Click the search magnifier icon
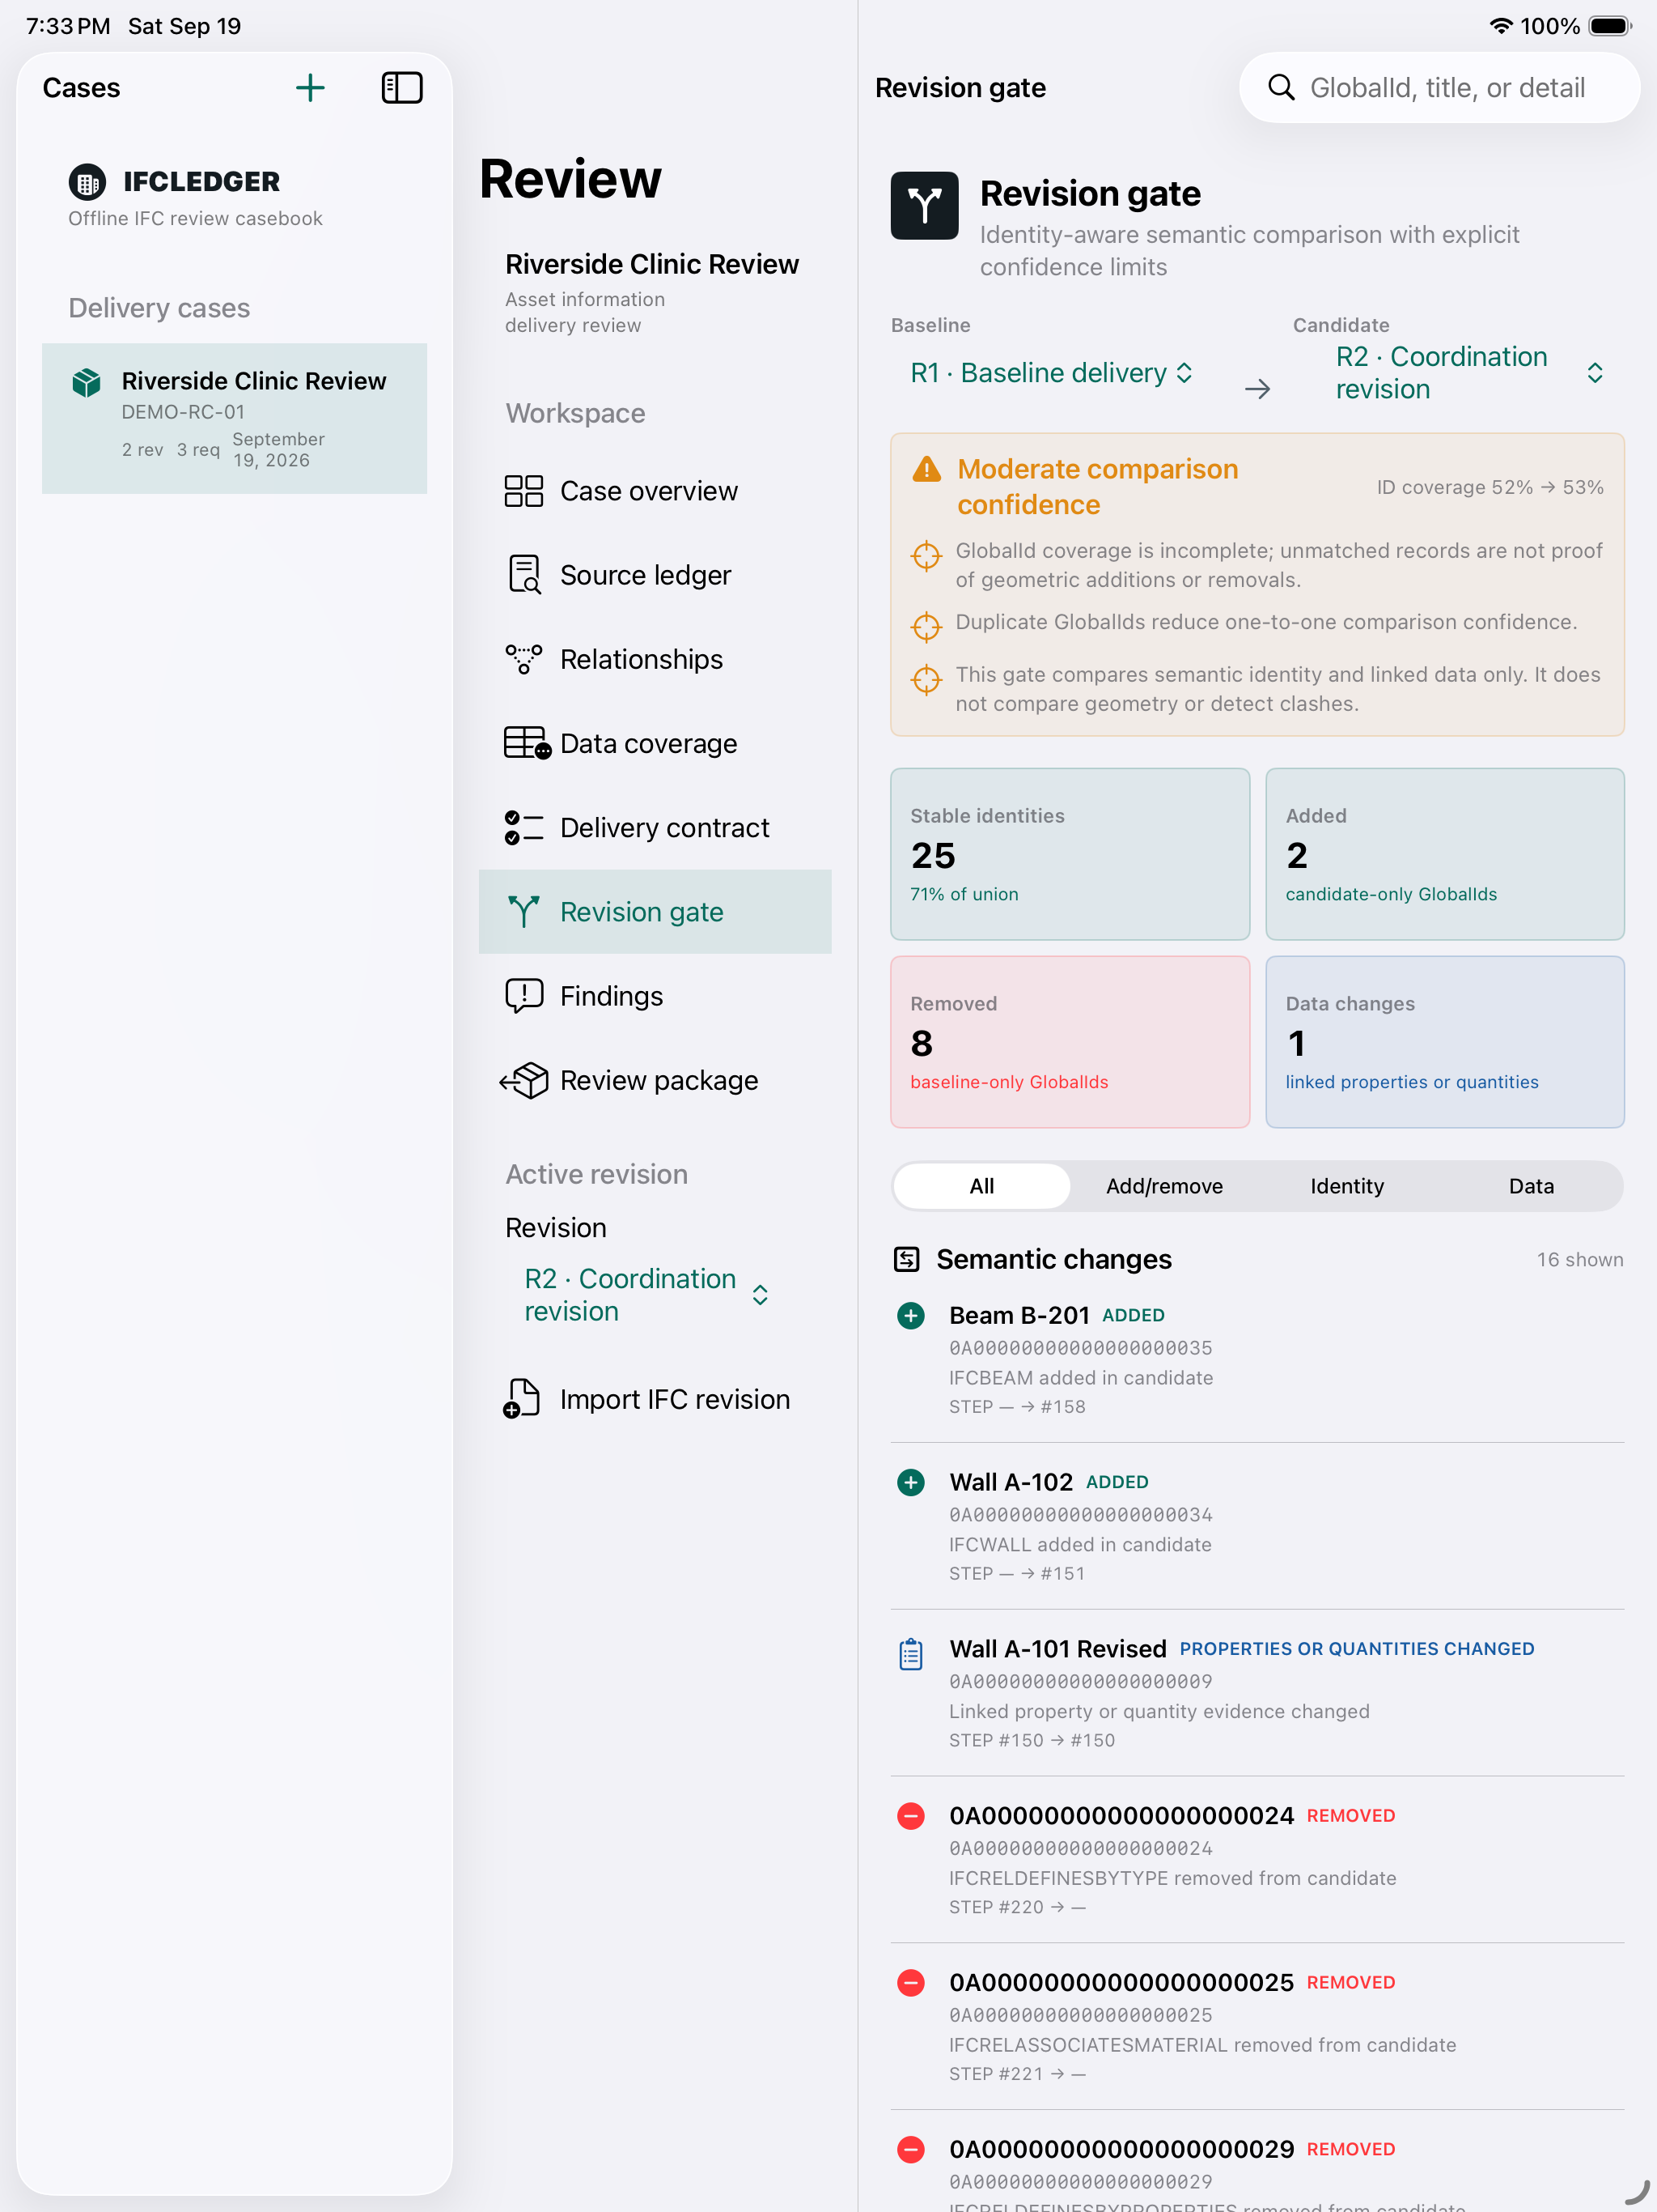Viewport: 1657px width, 2212px height. [x=1282, y=88]
